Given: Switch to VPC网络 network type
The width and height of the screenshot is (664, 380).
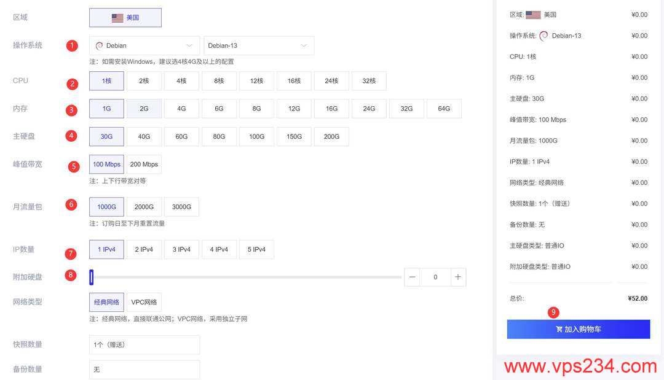Looking at the screenshot, I should 144,301.
